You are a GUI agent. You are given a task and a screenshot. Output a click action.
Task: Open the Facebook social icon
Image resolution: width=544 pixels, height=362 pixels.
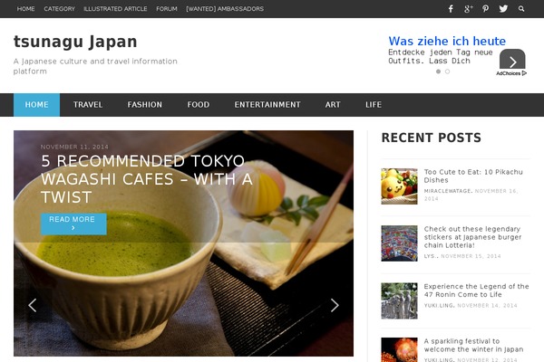pos(451,9)
